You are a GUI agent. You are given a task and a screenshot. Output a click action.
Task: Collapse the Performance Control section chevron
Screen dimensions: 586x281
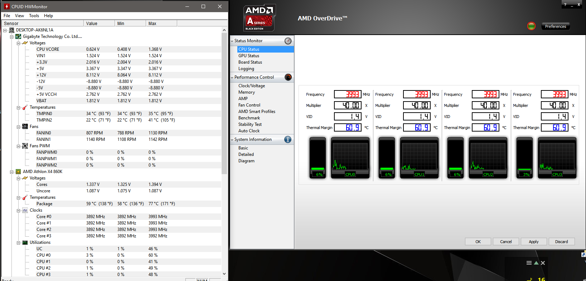coord(232,78)
